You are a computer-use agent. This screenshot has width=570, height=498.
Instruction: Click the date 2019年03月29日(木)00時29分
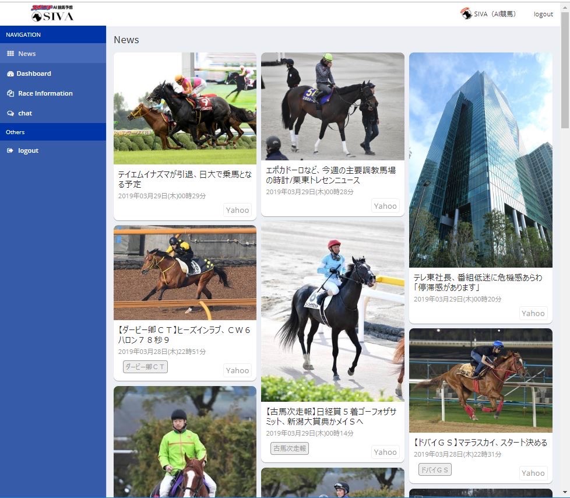click(x=162, y=196)
